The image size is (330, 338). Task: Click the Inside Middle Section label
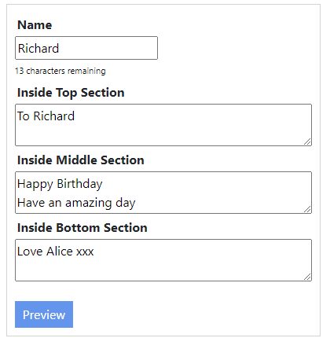[81, 160]
